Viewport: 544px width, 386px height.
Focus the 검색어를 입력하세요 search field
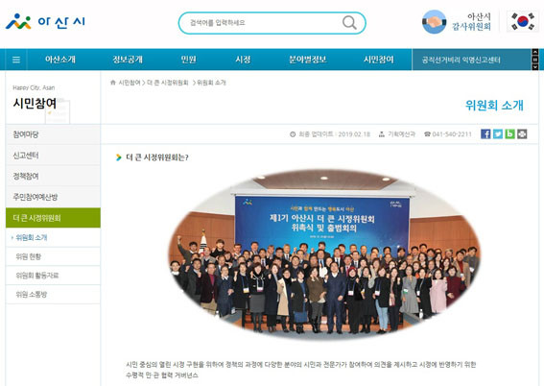pos(264,23)
